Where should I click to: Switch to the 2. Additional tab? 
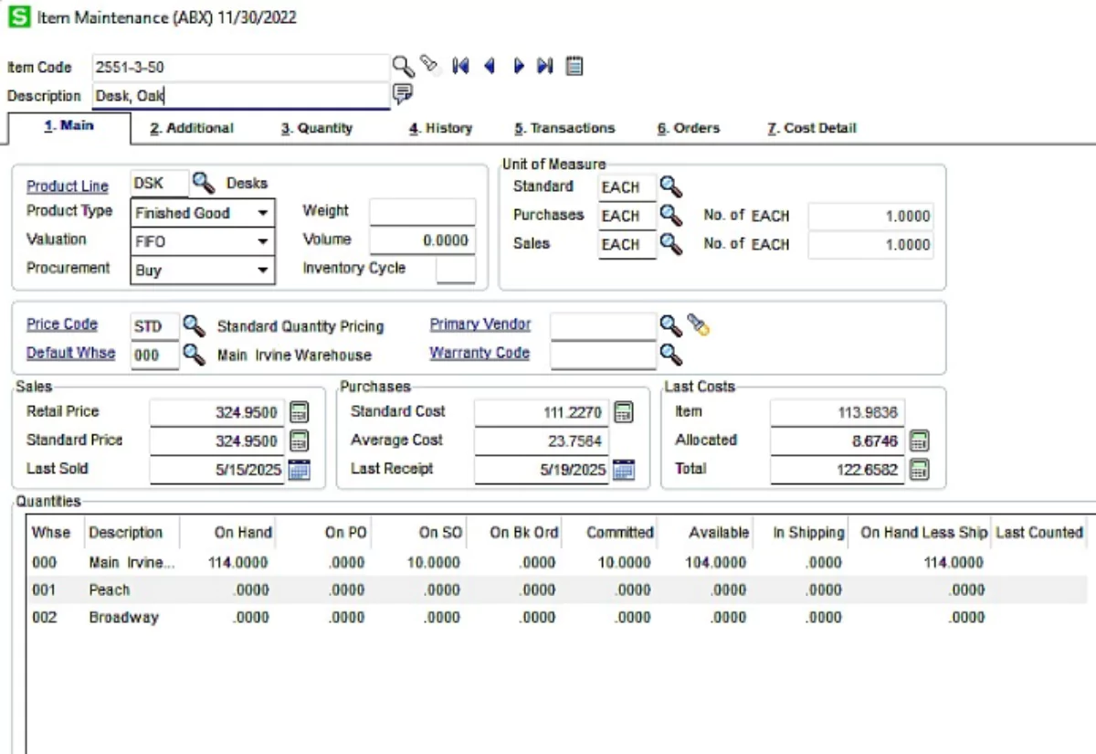tap(192, 129)
